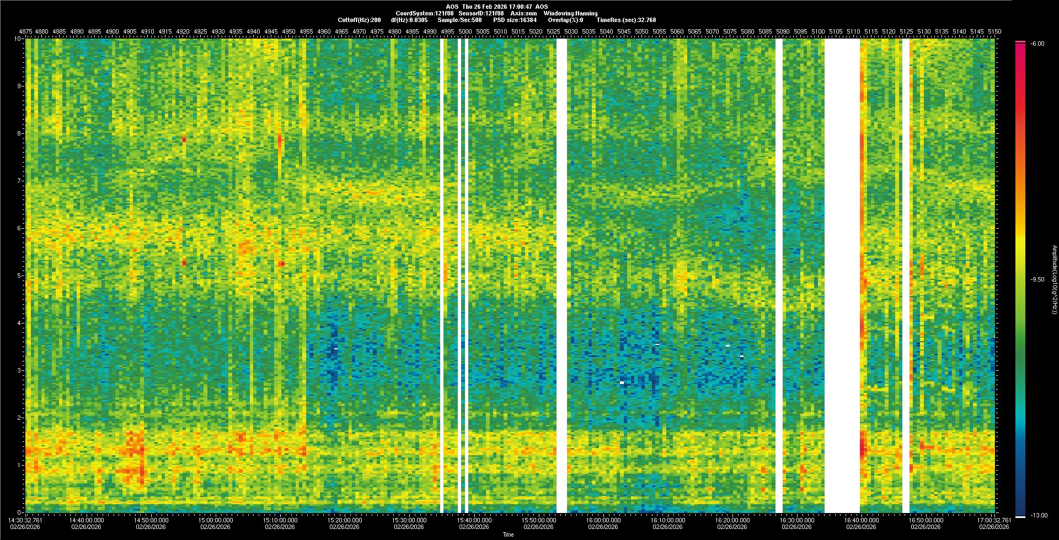The height and width of the screenshot is (540, 1059).
Task: Select the CoordSystem:121f08 header label
Action: [x=425, y=13]
